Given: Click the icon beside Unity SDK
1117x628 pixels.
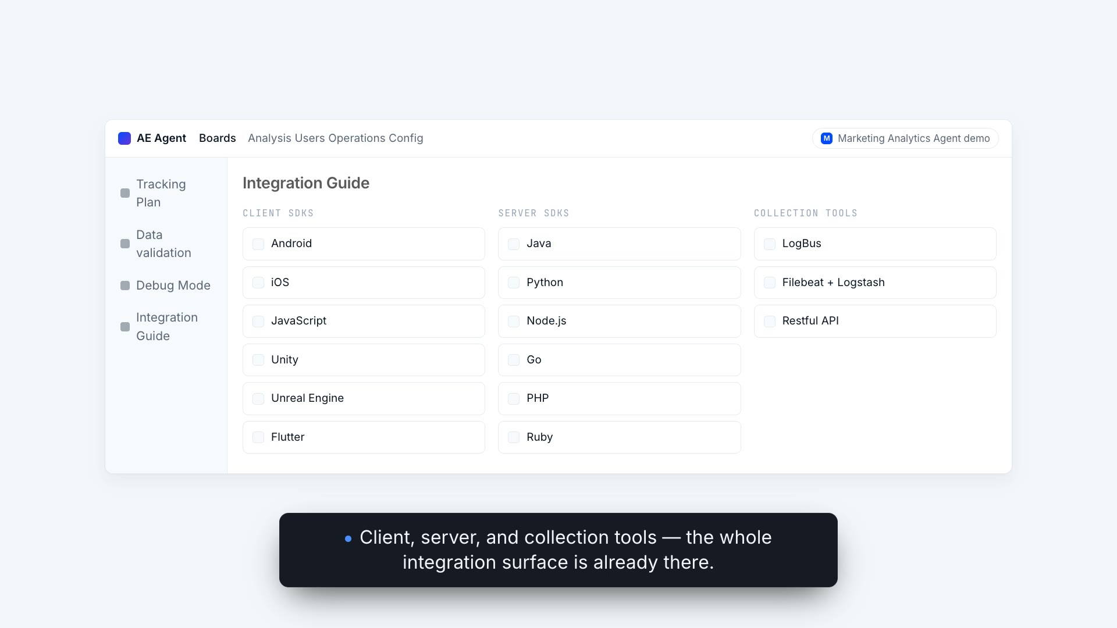Looking at the screenshot, I should 258,360.
